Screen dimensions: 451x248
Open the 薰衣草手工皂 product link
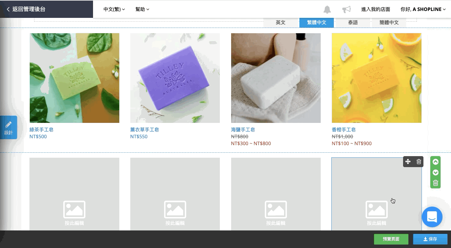click(145, 129)
